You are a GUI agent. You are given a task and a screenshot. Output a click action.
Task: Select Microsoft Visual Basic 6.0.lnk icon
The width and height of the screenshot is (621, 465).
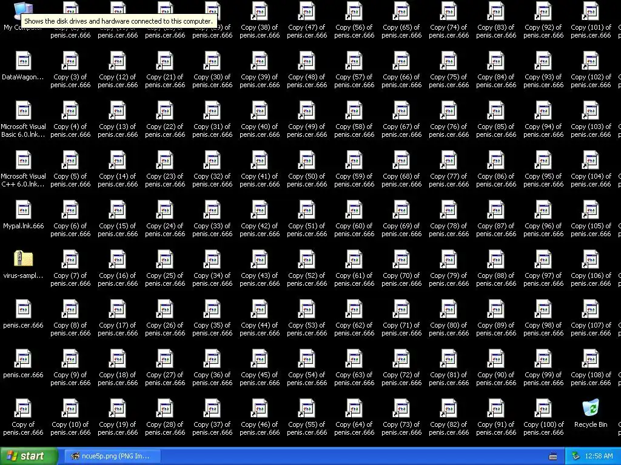[x=23, y=111]
